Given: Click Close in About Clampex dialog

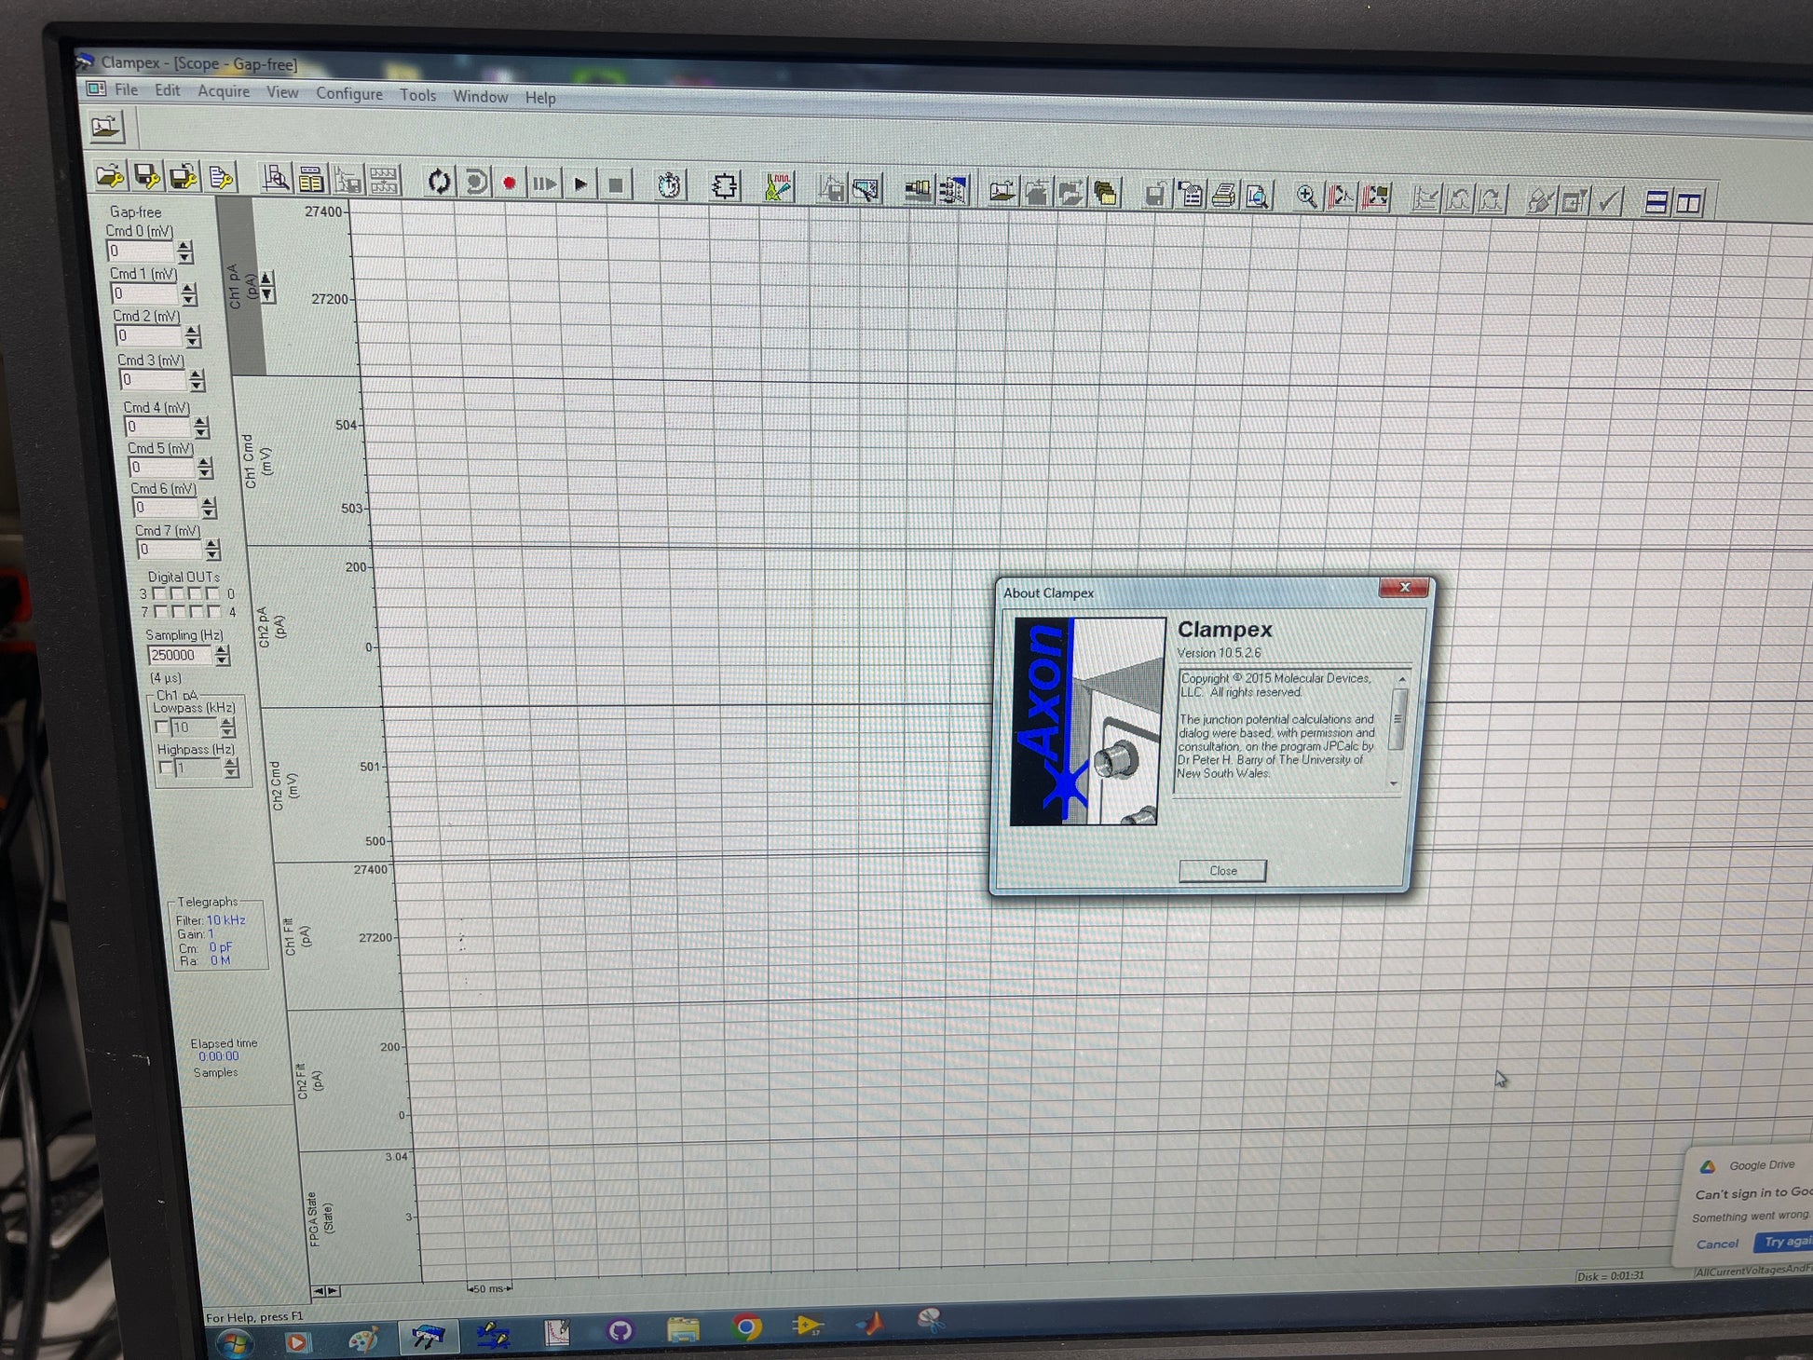Looking at the screenshot, I should click(1221, 870).
